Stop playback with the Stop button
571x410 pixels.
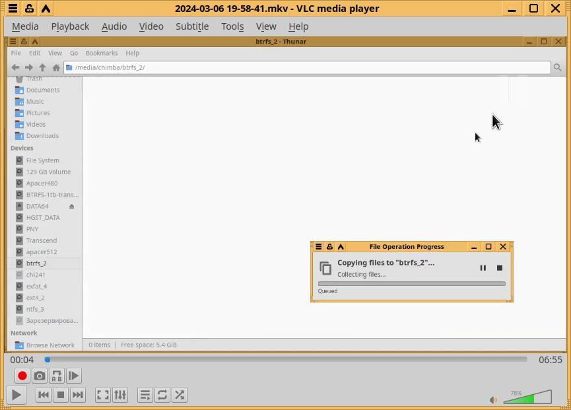(61, 395)
